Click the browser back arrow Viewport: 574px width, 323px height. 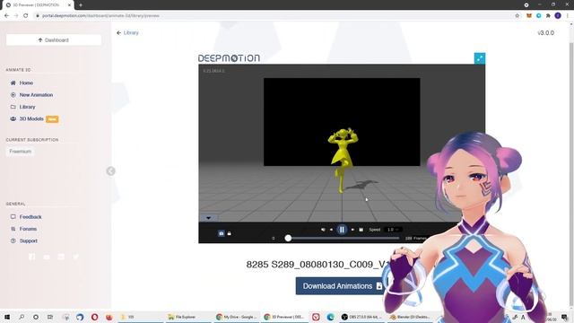[6, 16]
